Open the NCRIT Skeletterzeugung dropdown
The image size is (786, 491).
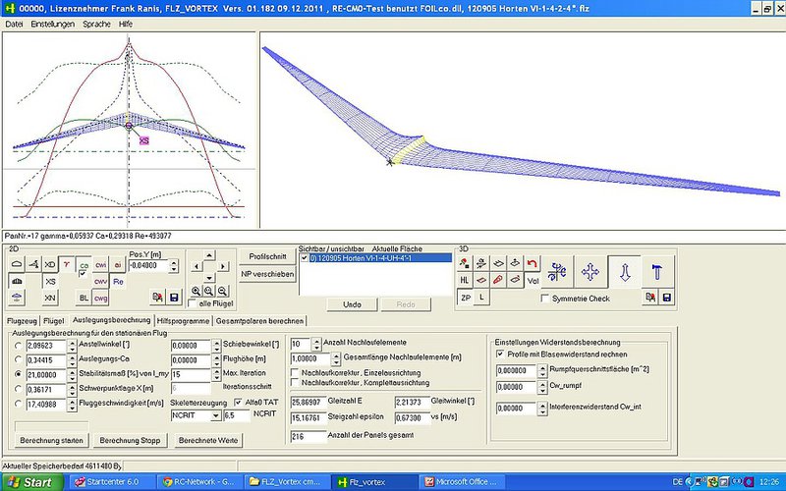click(213, 416)
